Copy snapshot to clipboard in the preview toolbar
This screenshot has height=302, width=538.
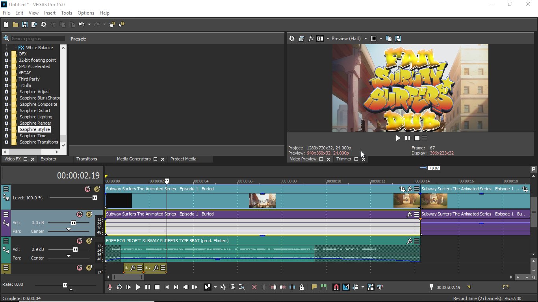click(389, 39)
